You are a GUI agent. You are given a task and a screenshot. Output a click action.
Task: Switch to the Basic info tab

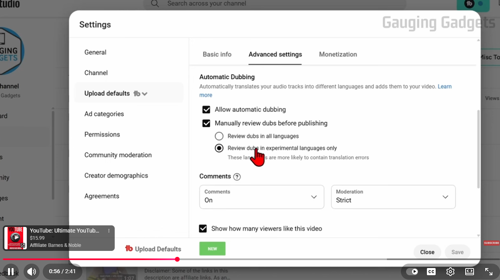pyautogui.click(x=217, y=54)
